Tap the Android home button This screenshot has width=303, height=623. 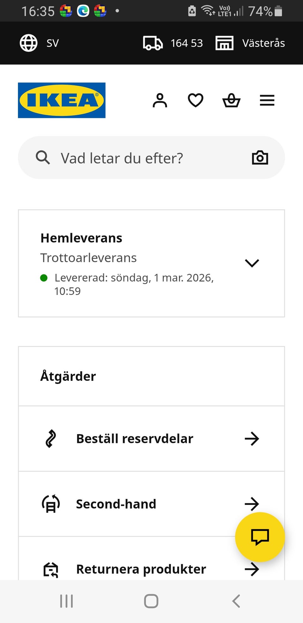click(x=151, y=601)
